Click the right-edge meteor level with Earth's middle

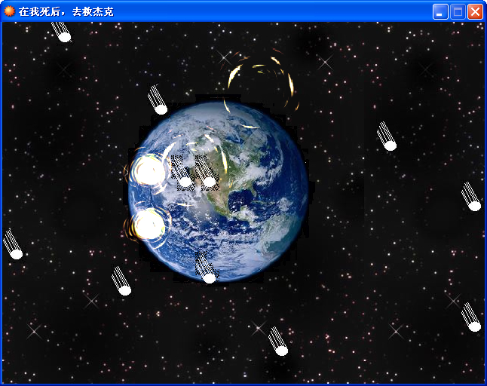(x=471, y=197)
